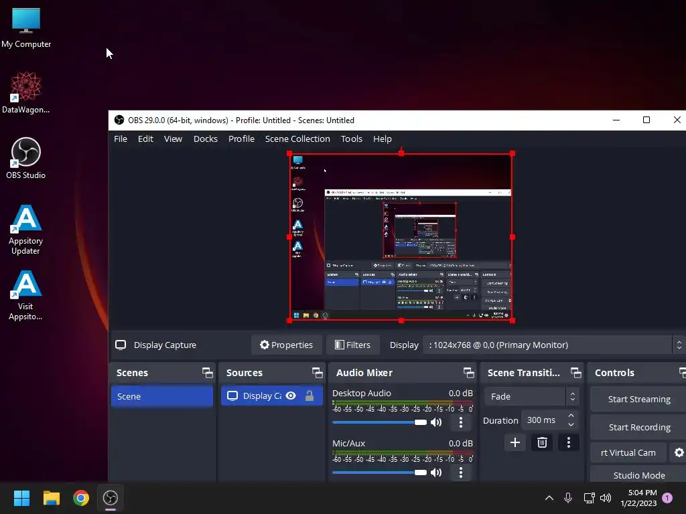Image resolution: width=686 pixels, height=514 pixels.
Task: Open the Help menu
Action: point(383,139)
